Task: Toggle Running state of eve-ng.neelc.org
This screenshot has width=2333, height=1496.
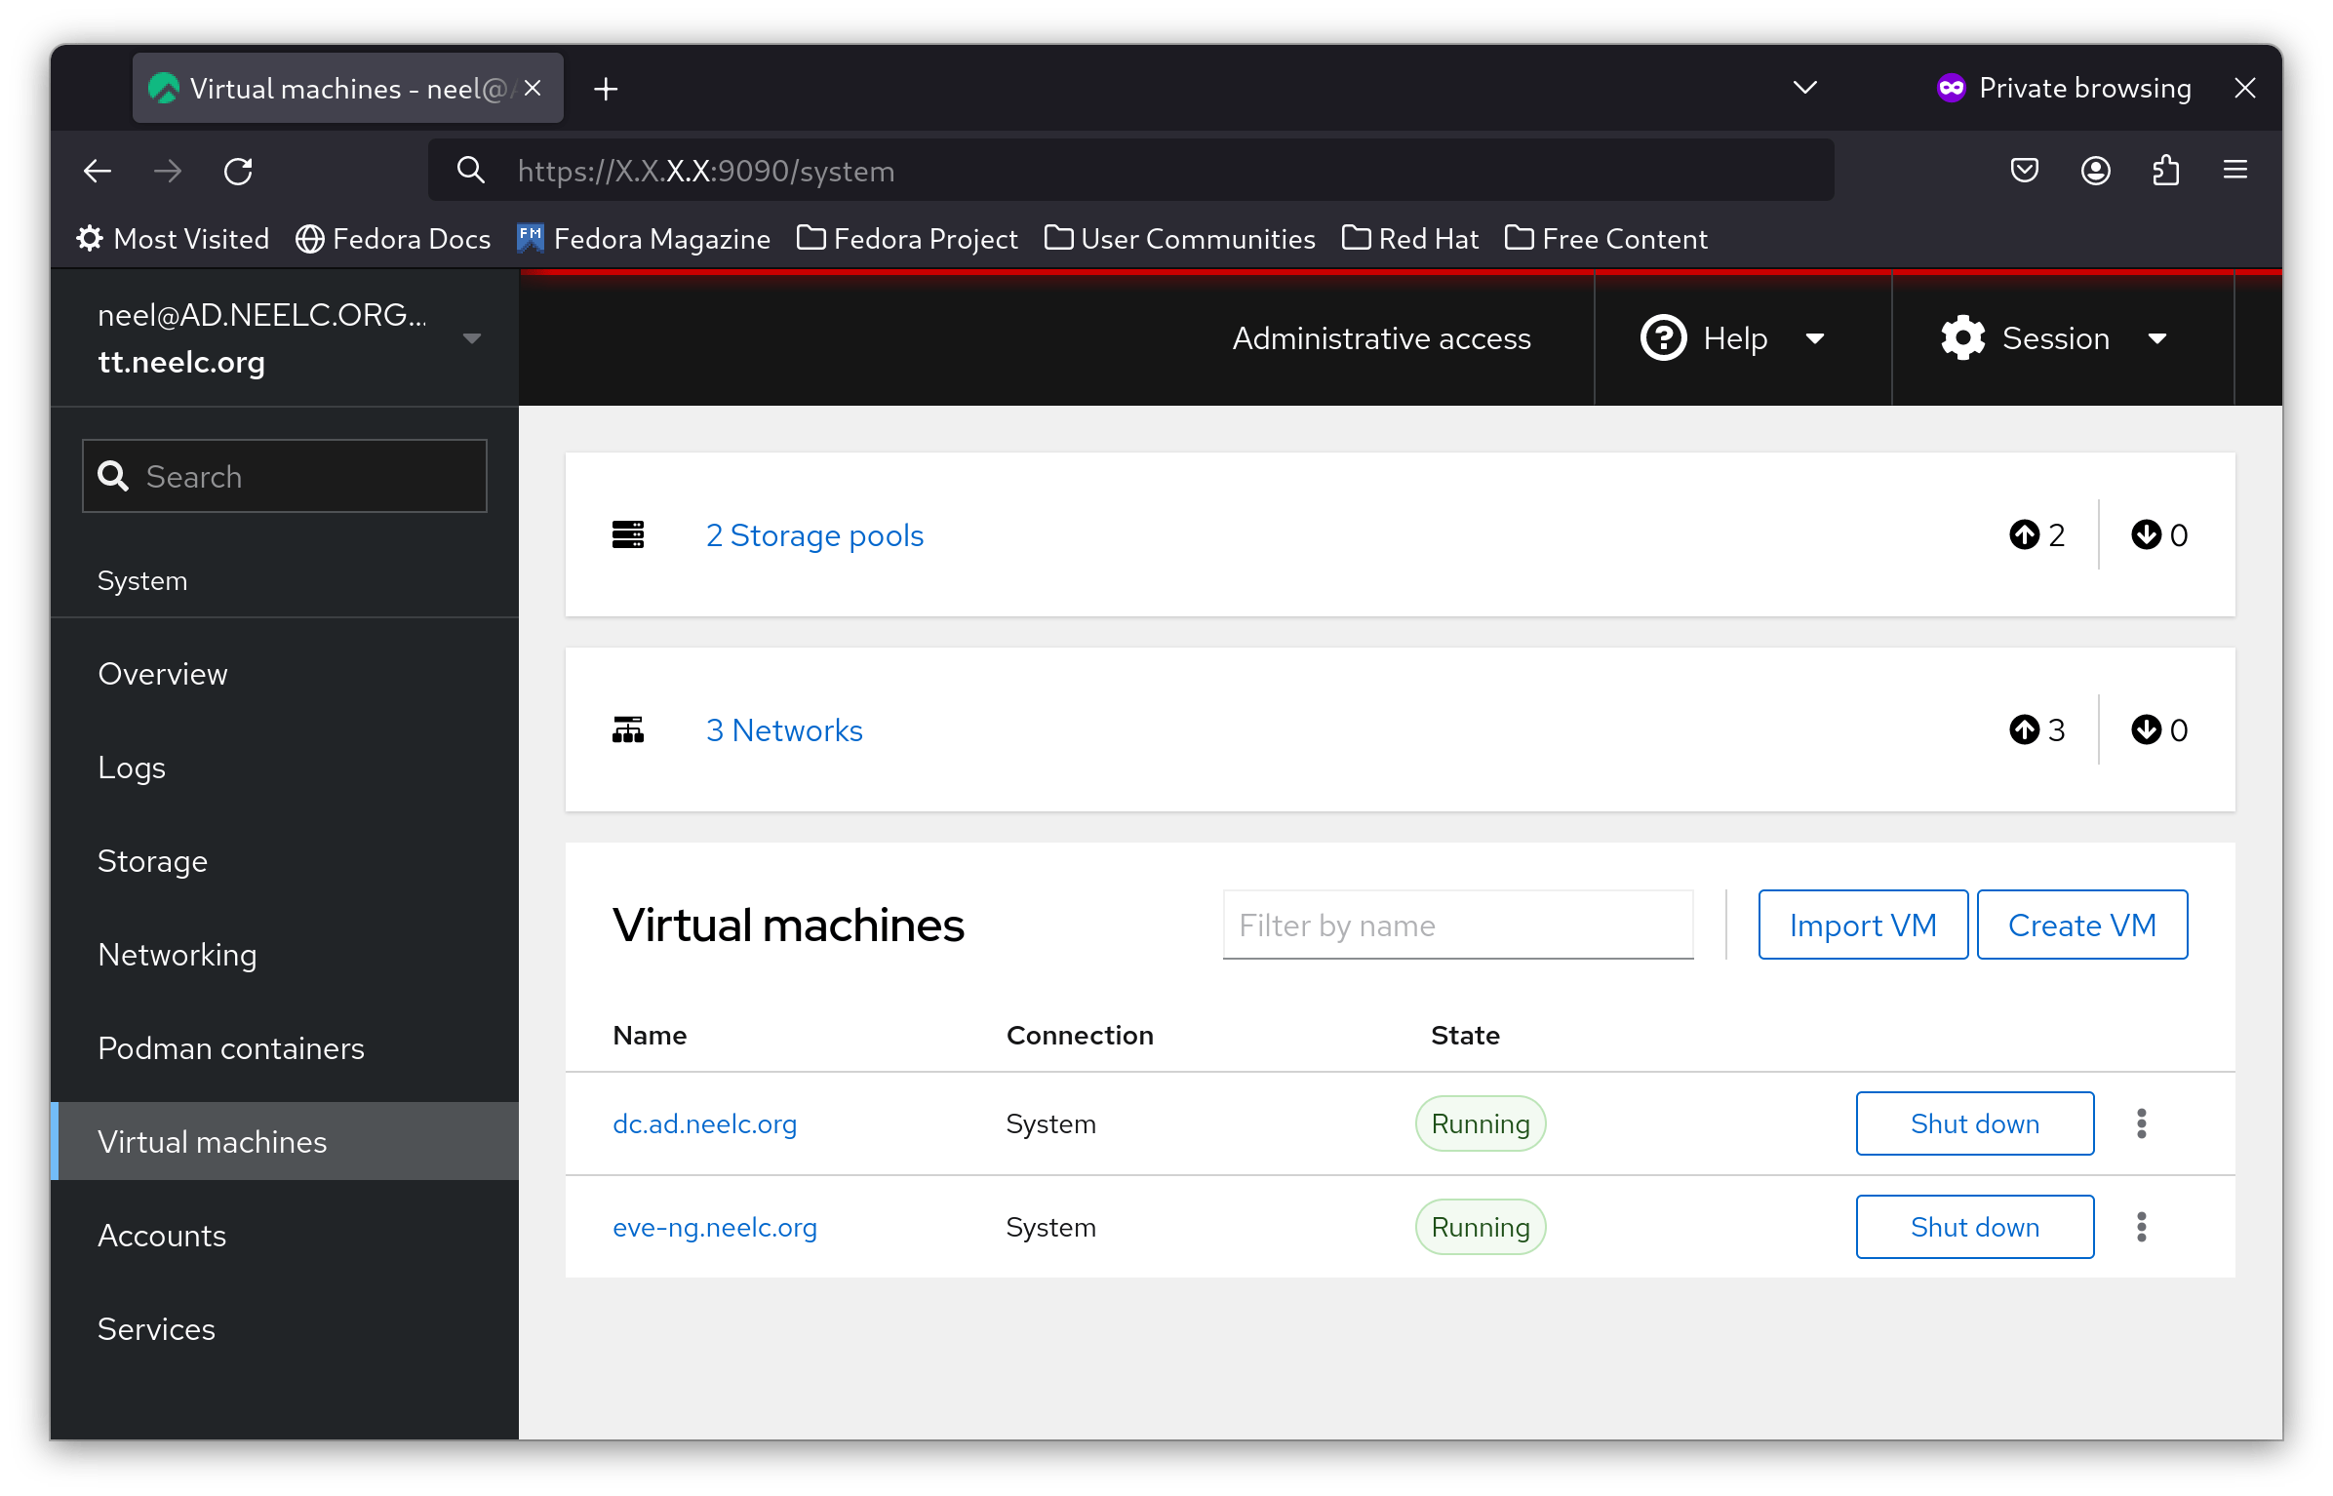Action: click(x=1972, y=1228)
